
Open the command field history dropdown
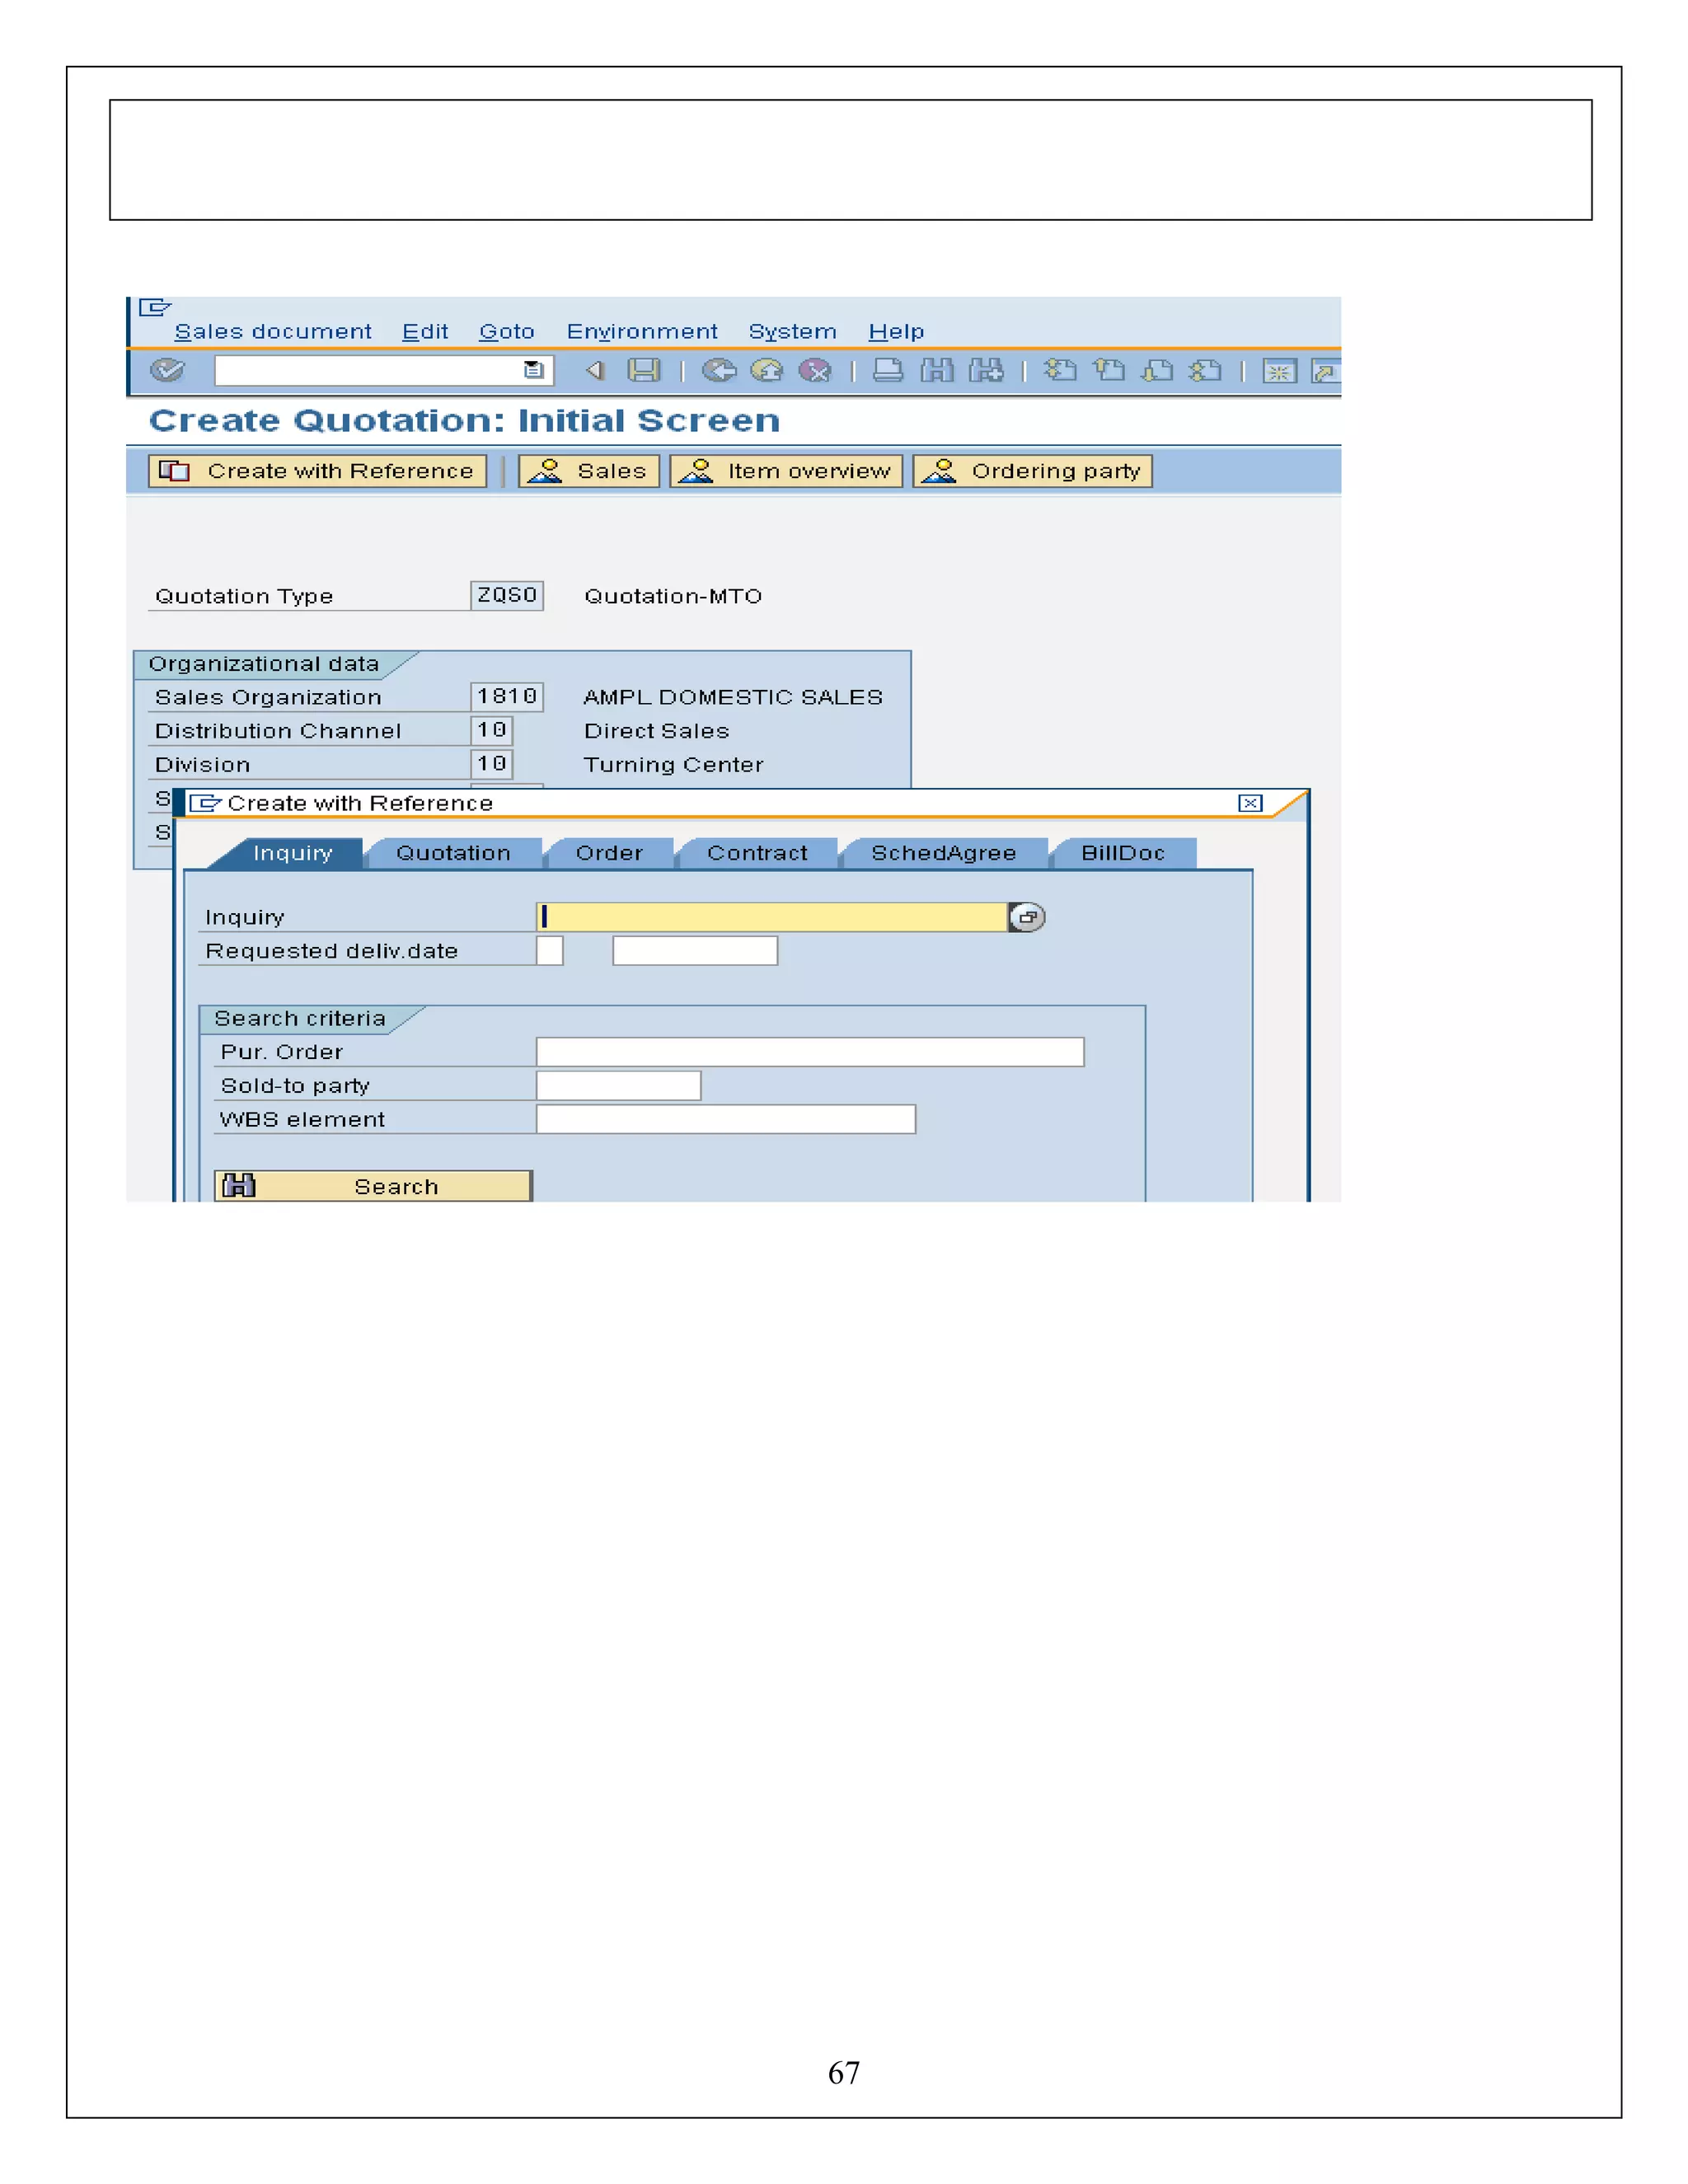[x=533, y=371]
